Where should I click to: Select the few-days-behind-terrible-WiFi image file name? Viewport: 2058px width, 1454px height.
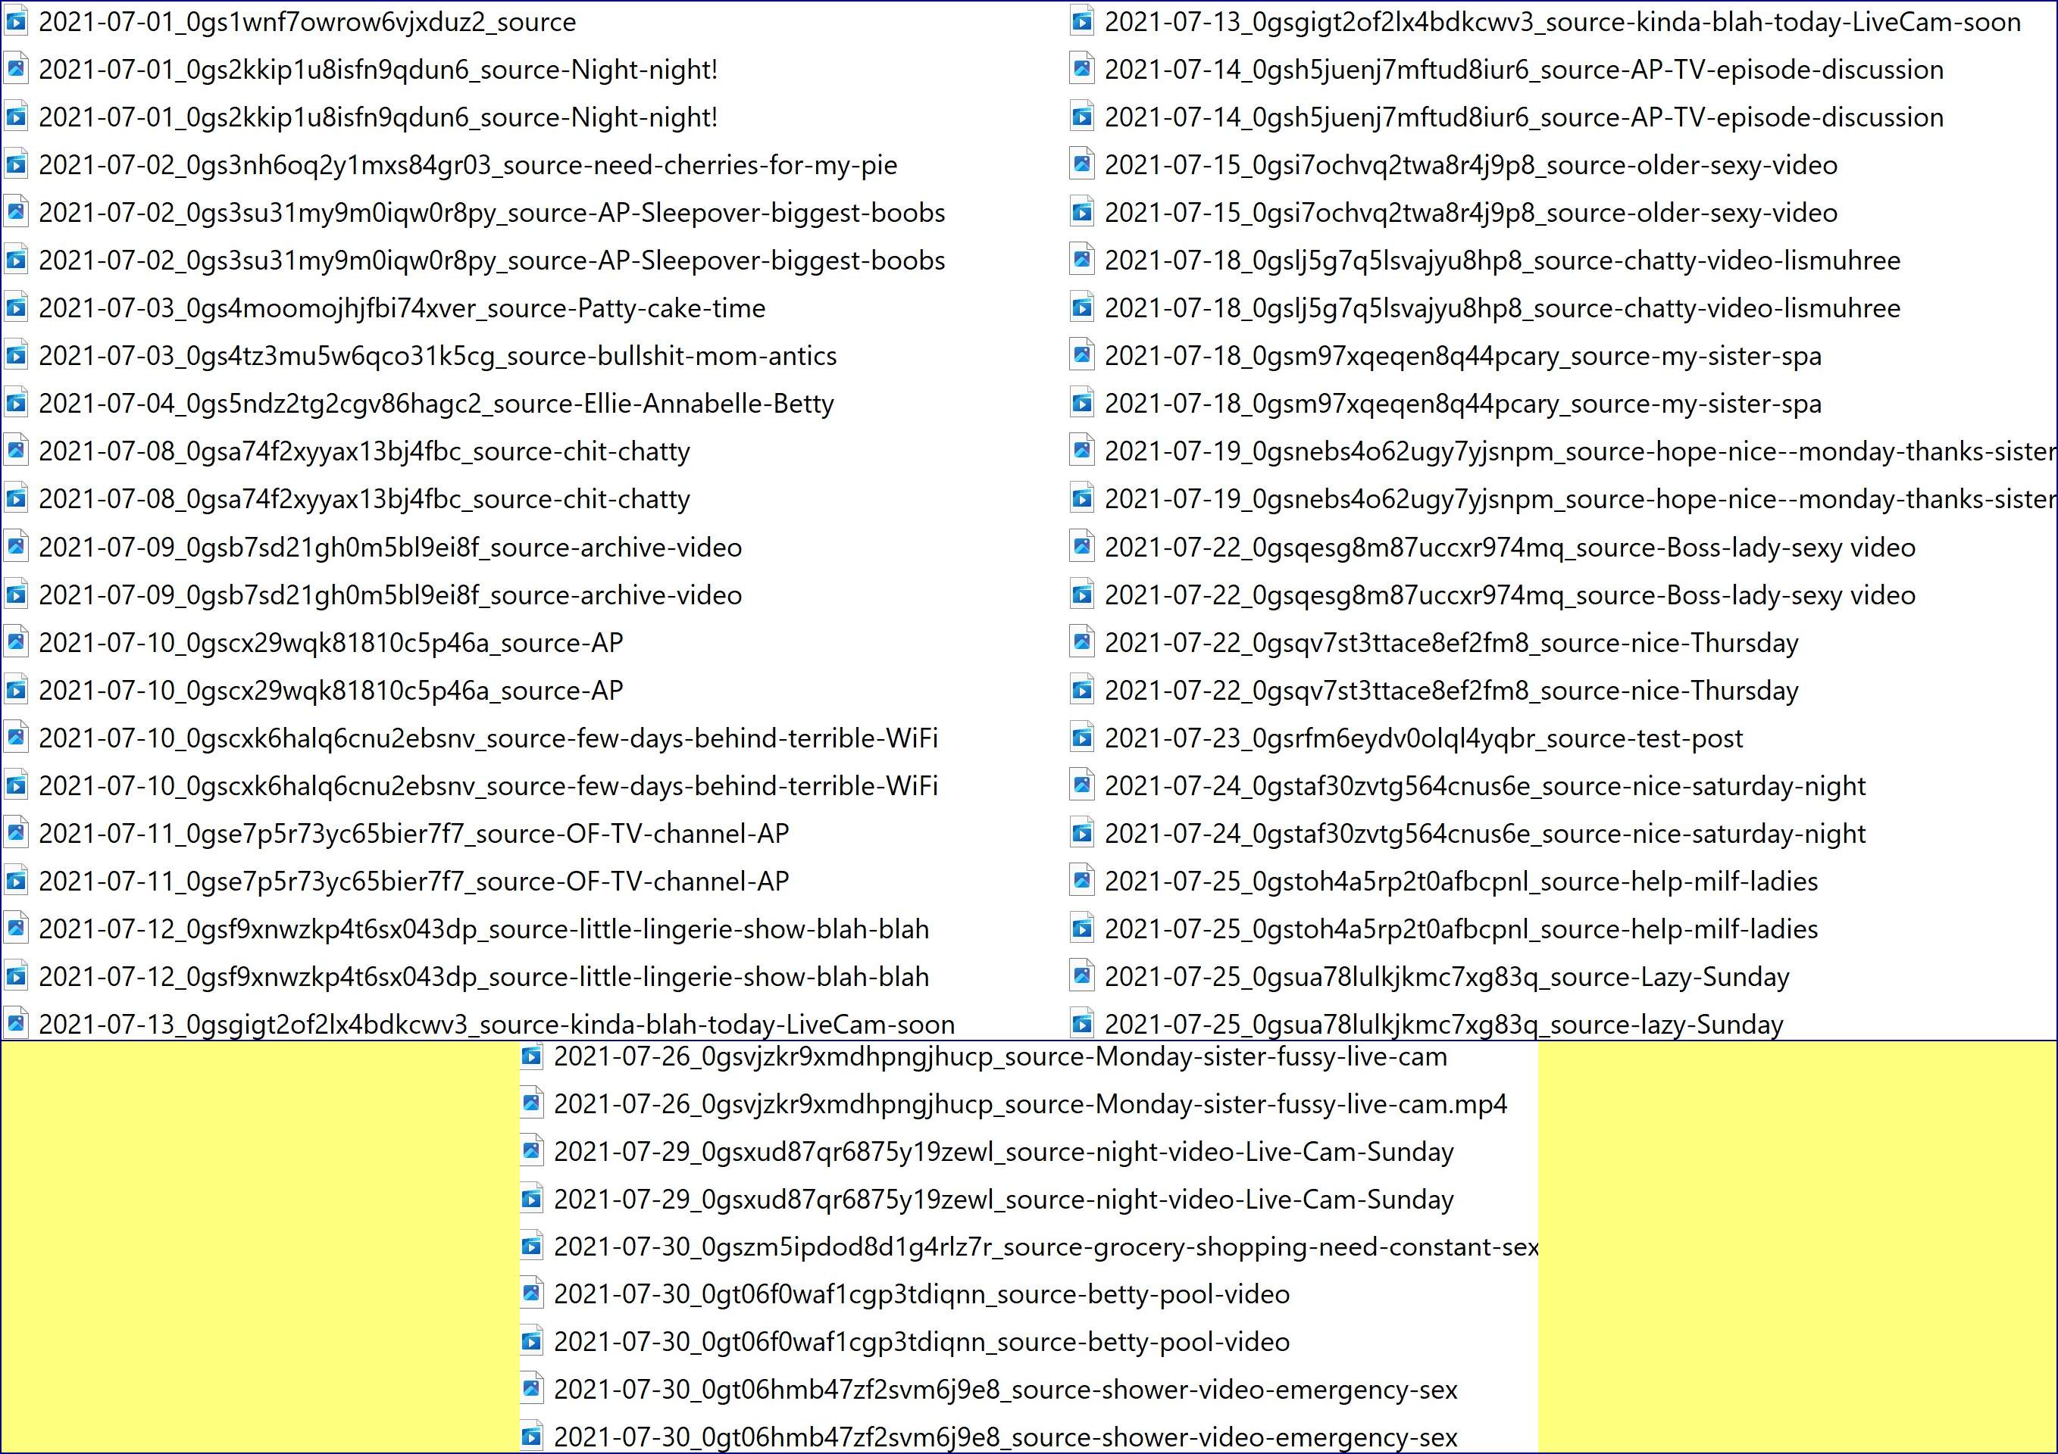tap(488, 738)
